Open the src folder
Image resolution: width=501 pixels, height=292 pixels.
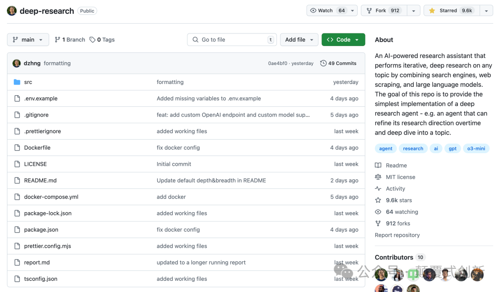coord(28,82)
